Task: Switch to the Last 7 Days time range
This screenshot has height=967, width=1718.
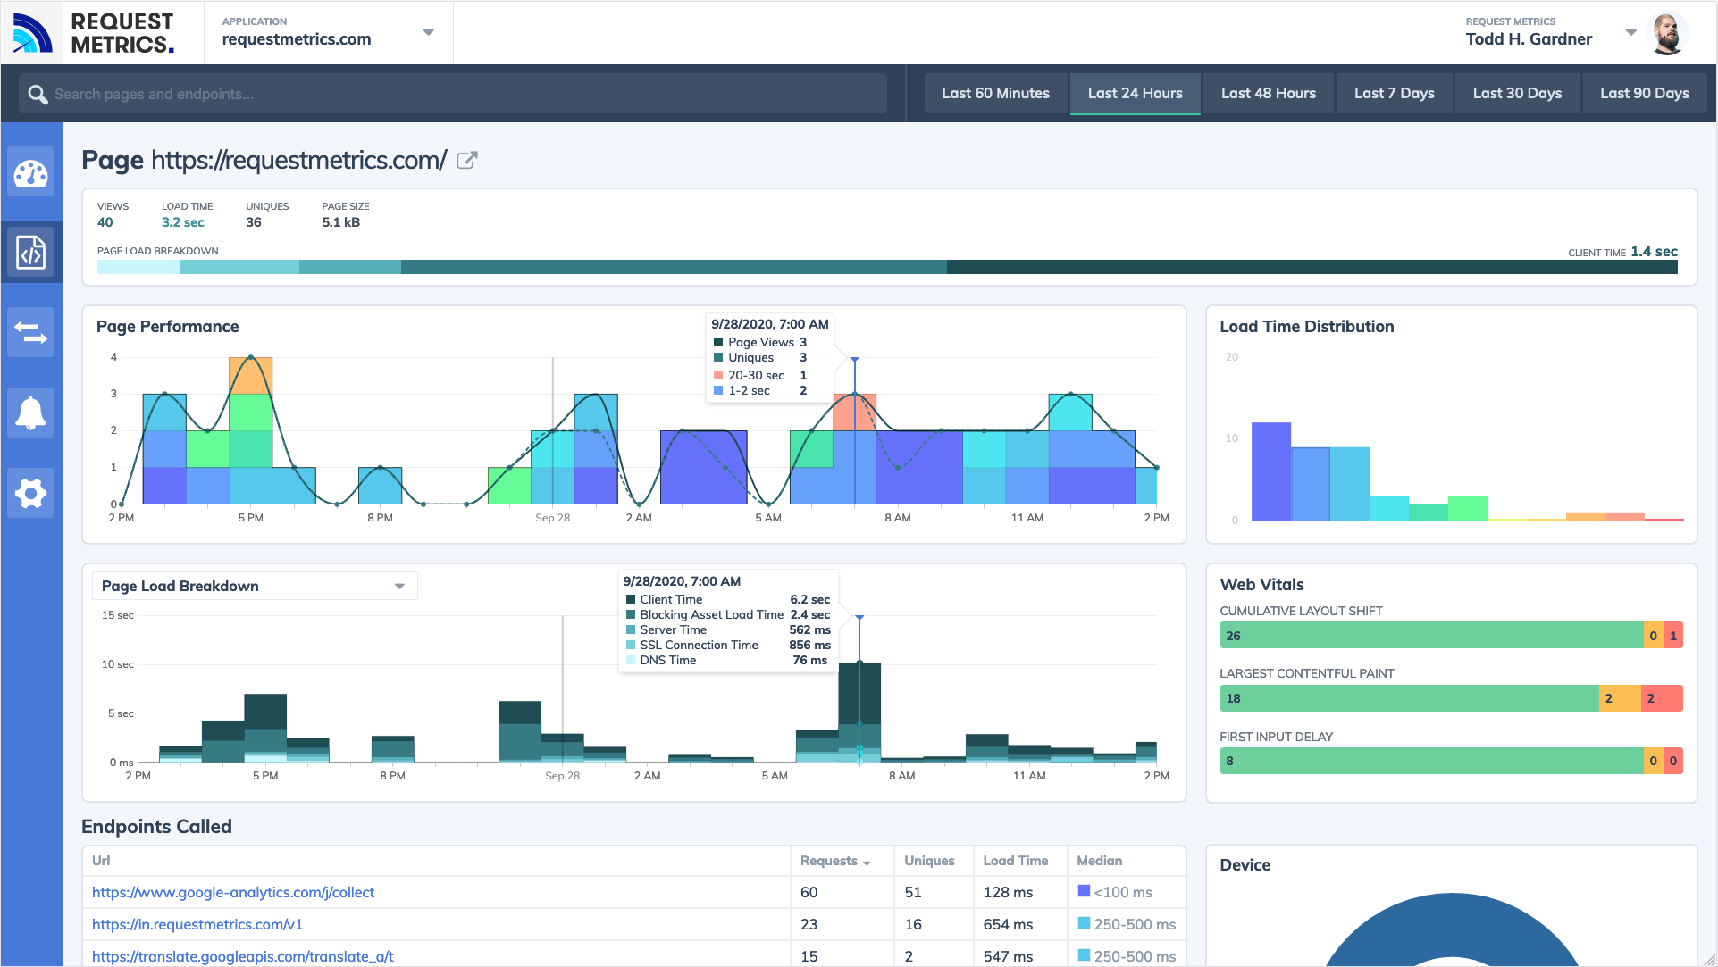Action: (1394, 93)
